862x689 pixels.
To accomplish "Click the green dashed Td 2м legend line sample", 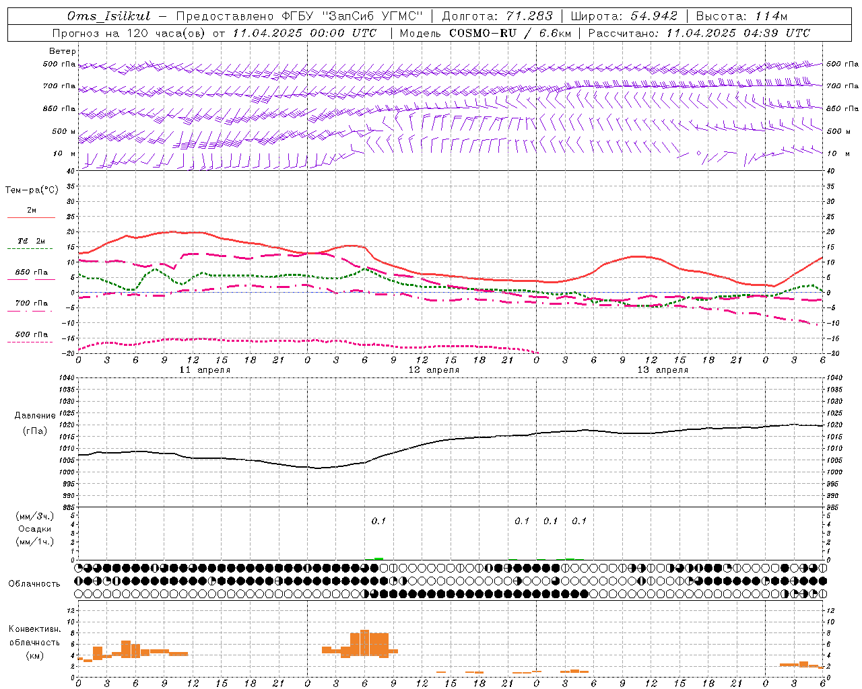I will [30, 249].
